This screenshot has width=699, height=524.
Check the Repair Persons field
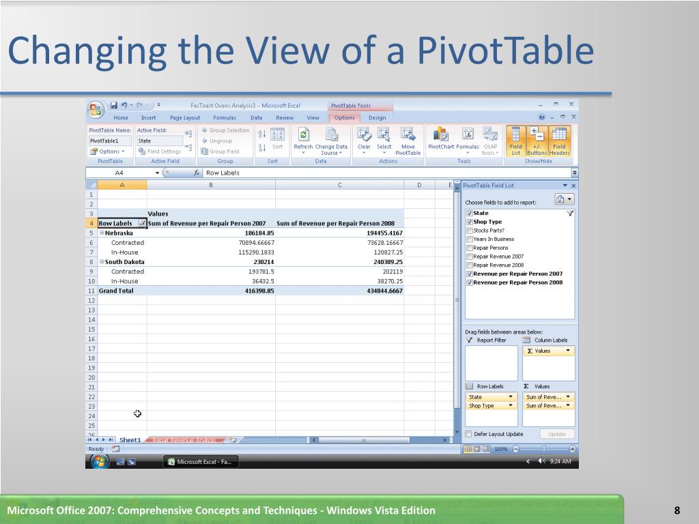click(470, 248)
